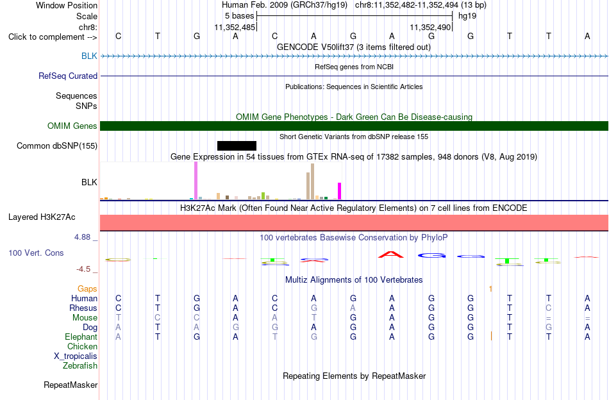Select the SNPs publications track label
The width and height of the screenshot is (609, 400).
(x=87, y=106)
